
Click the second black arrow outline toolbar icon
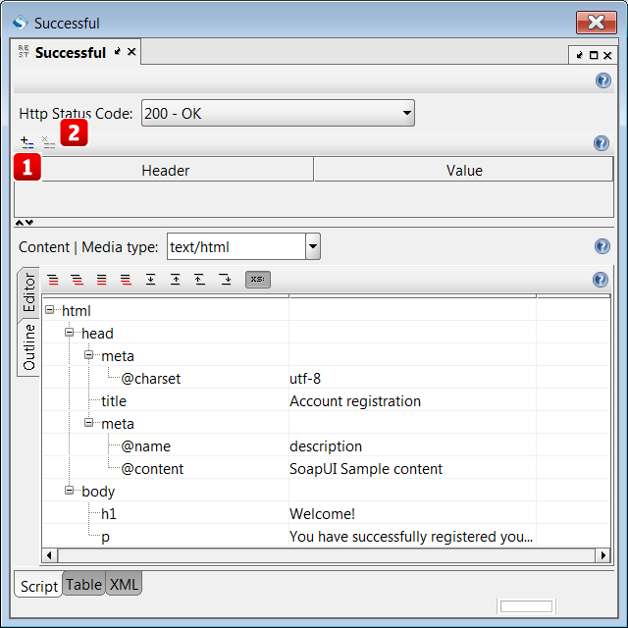pyautogui.click(x=175, y=279)
